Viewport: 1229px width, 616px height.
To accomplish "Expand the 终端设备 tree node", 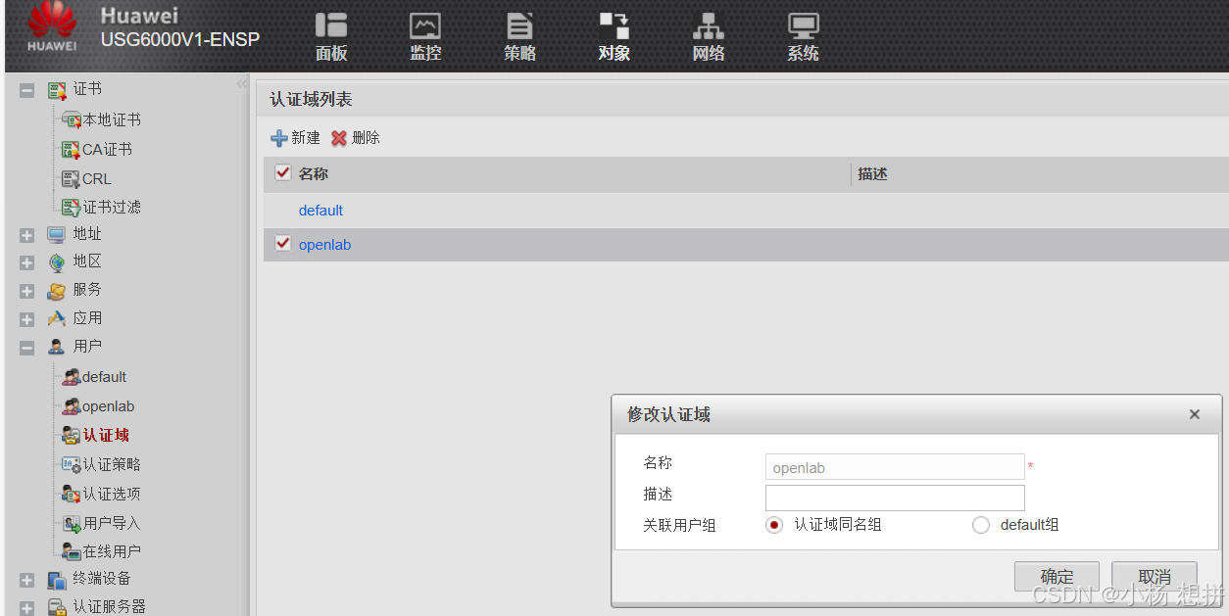I will click(26, 581).
